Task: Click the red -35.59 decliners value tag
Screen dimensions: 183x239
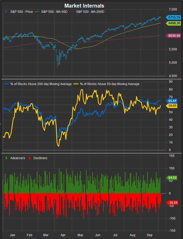Action: point(172,202)
